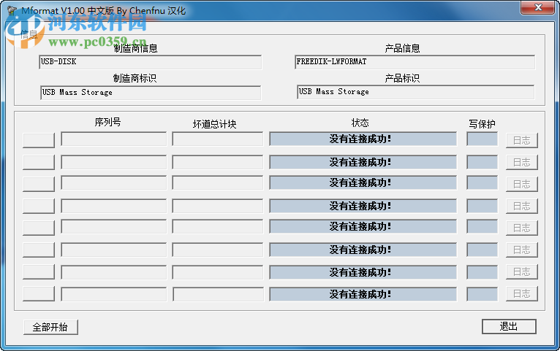This screenshot has width=560, height=351.
Task: Click the fifth row 写保护 indicator box
Action: tap(483, 227)
